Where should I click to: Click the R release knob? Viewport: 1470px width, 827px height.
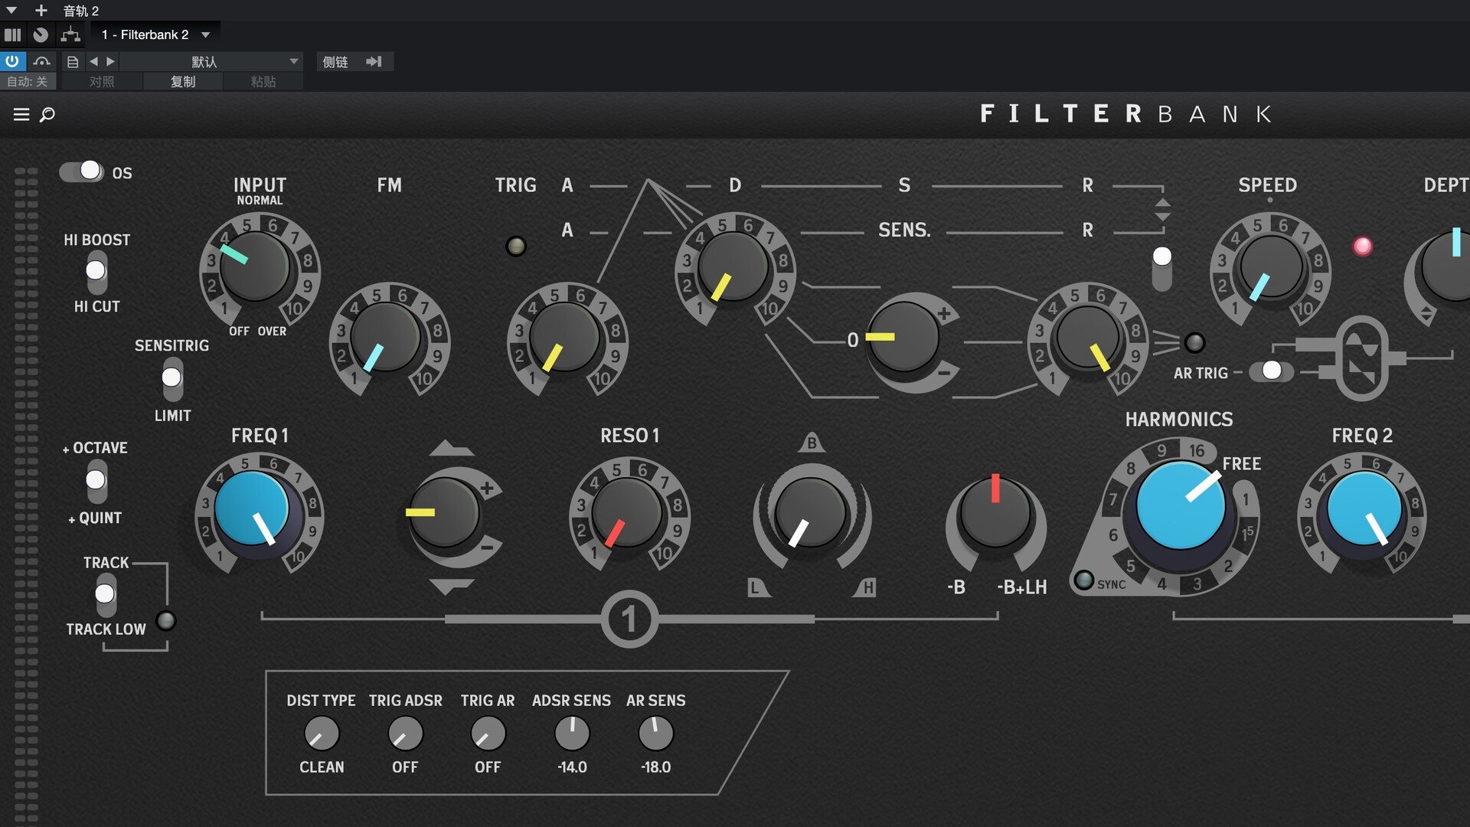pos(1087,338)
